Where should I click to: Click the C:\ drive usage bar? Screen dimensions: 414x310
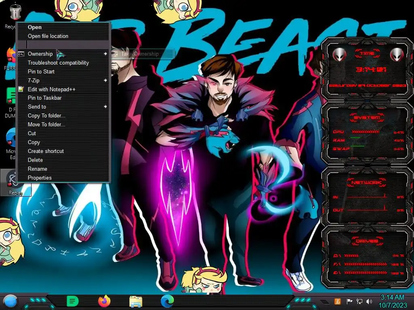pyautogui.click(x=351, y=256)
